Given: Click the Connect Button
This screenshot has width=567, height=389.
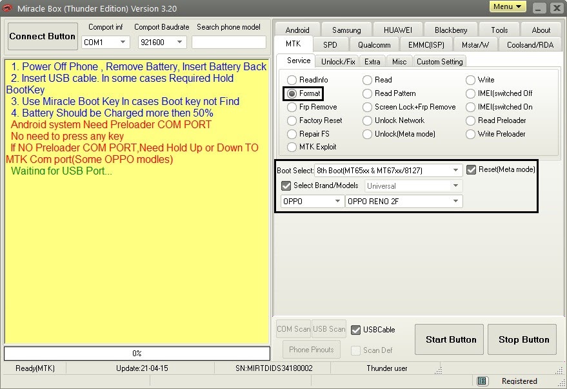Looking at the screenshot, I should point(43,36).
